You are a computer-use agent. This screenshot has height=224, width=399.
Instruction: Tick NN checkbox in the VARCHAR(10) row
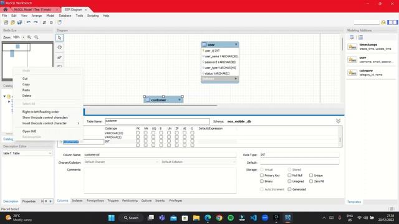145,133
